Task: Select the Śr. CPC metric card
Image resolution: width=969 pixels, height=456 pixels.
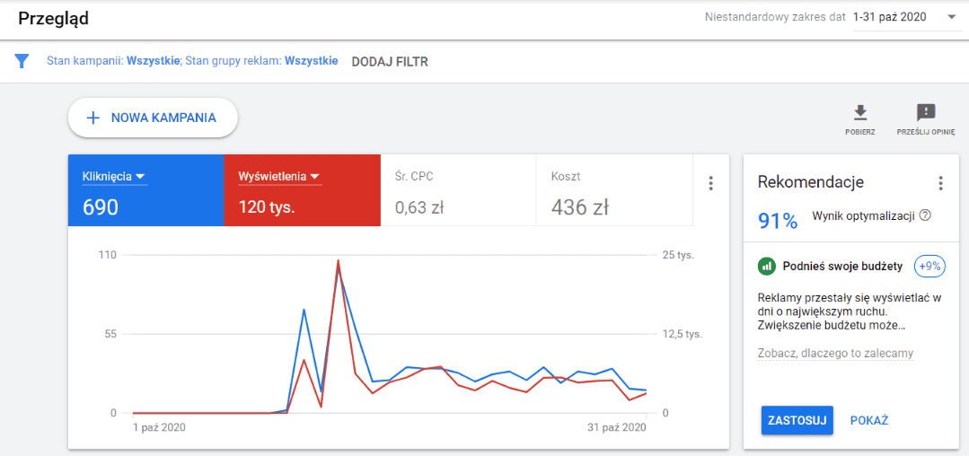Action: (x=458, y=190)
